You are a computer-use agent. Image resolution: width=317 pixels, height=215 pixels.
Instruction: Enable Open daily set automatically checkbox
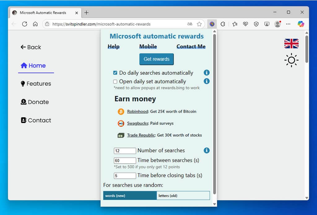[x=115, y=82]
